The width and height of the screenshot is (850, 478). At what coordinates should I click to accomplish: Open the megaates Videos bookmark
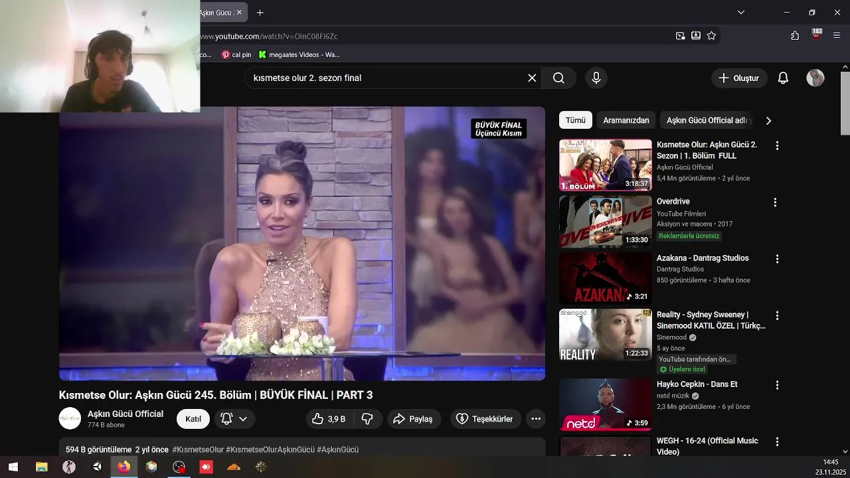coord(299,54)
